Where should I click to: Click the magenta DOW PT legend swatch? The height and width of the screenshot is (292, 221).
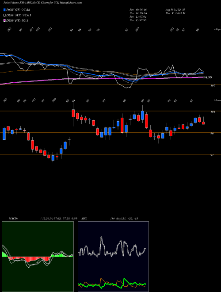pos(5,20)
